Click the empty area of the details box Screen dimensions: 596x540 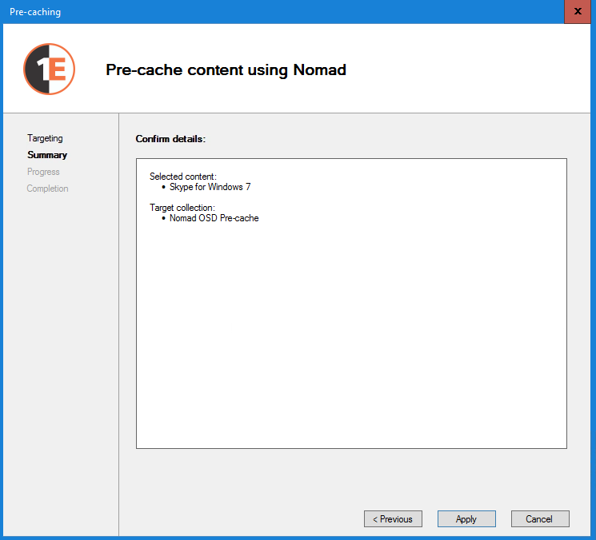pos(350,336)
